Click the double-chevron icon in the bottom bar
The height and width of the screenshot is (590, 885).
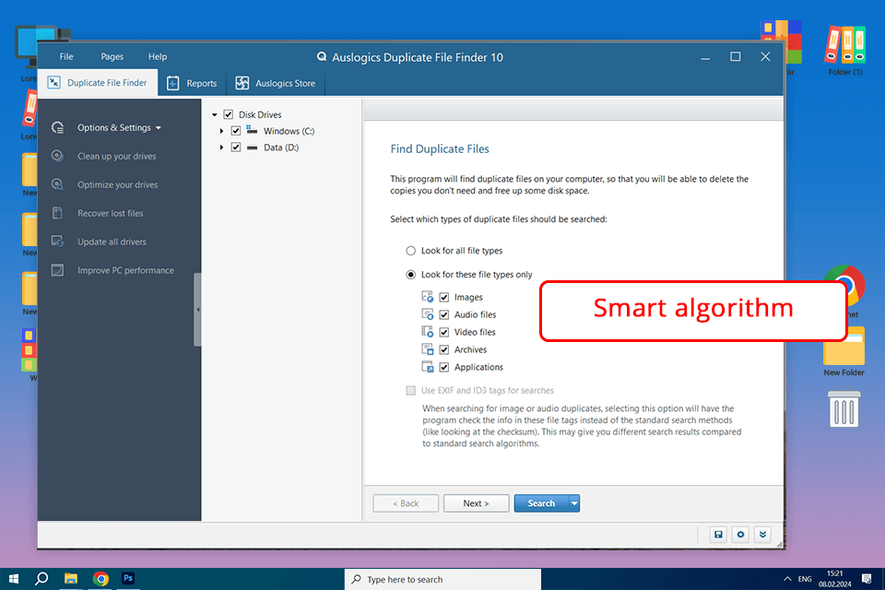click(x=762, y=535)
